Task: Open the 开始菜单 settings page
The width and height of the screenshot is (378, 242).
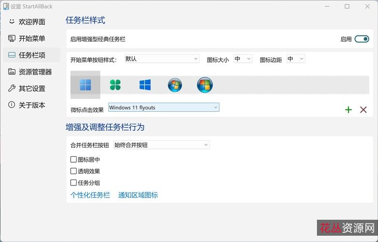Action: click(32, 38)
